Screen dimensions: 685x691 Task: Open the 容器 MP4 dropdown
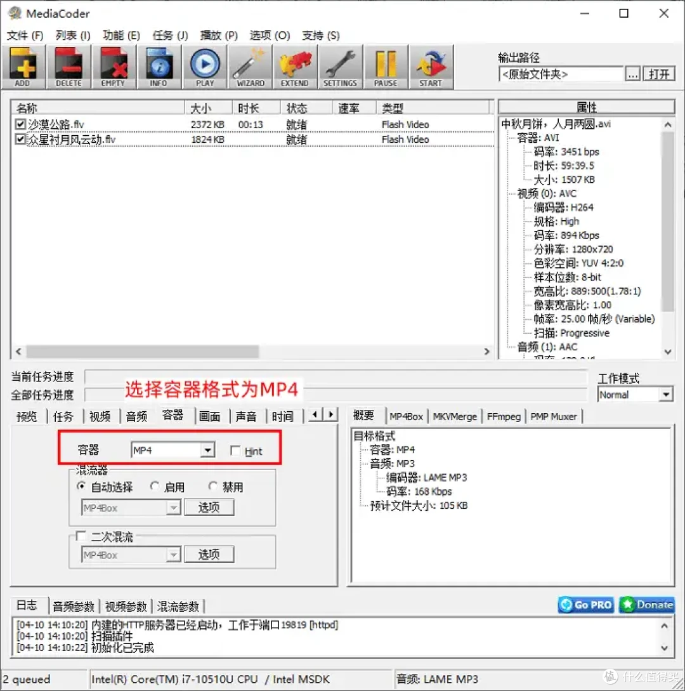173,450
